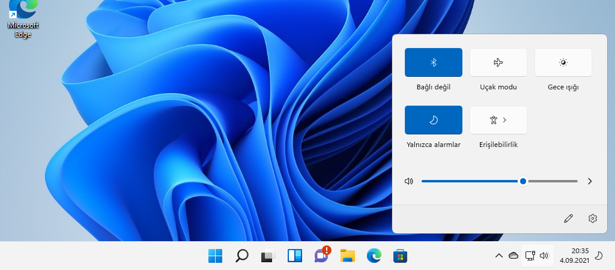Enable Uçak modu airplane tile
Image resolution: width=615 pixels, height=270 pixels.
point(498,62)
